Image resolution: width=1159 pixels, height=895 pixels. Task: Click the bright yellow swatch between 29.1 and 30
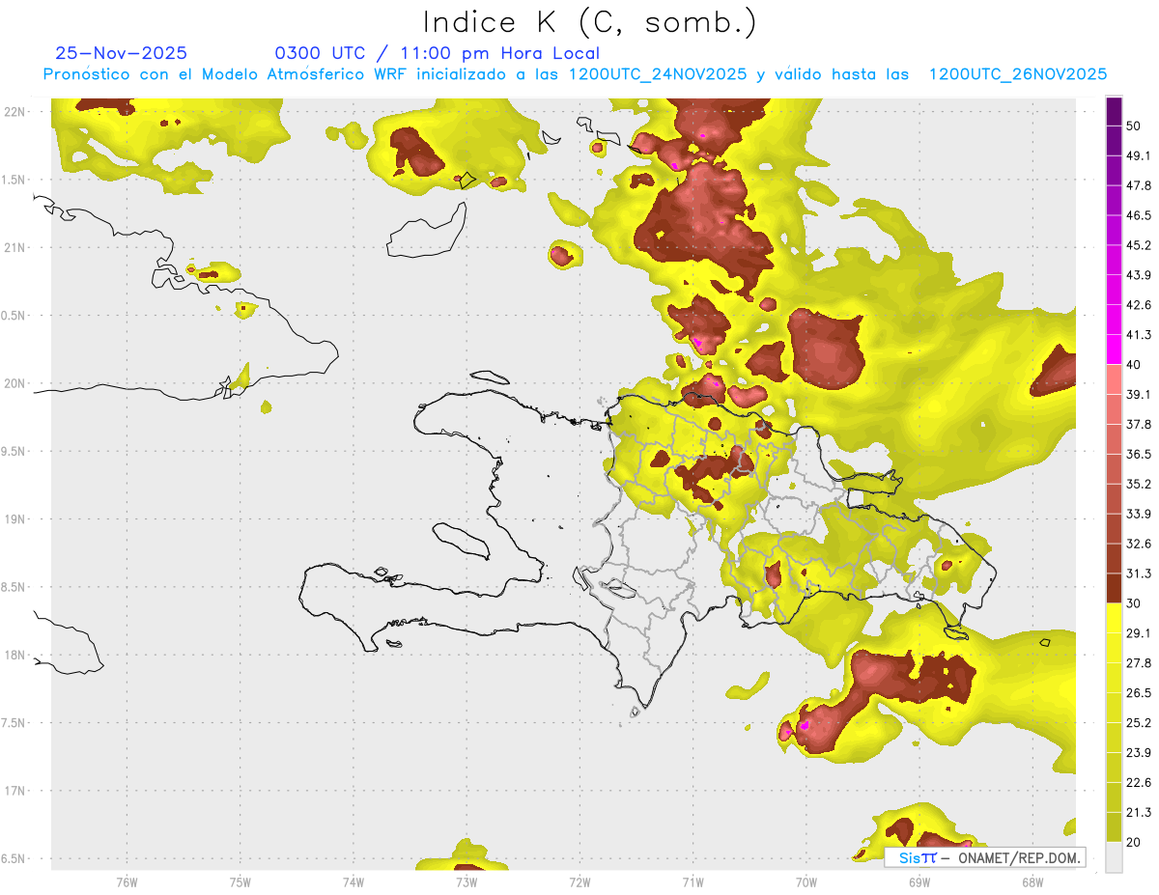point(1115,618)
